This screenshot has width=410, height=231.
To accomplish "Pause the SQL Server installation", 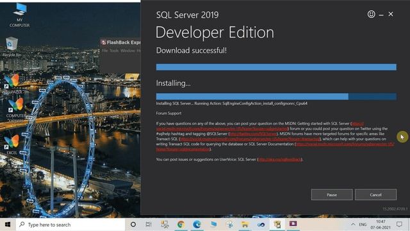I will point(332,194).
